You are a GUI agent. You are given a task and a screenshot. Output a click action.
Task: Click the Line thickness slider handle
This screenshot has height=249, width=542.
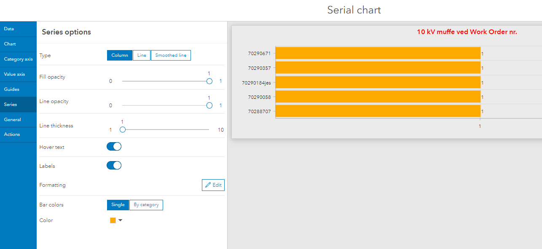122,130
